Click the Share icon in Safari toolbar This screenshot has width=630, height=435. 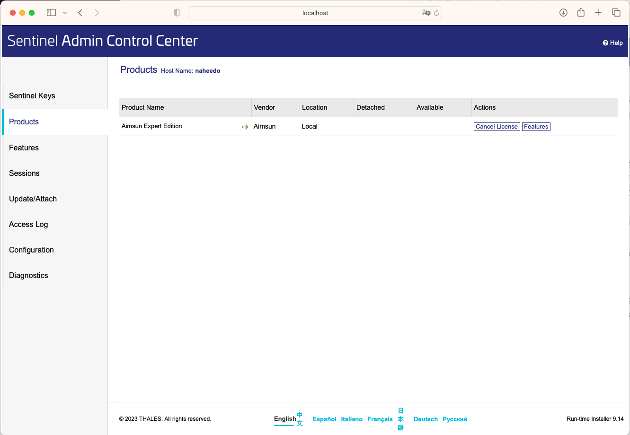pyautogui.click(x=581, y=13)
